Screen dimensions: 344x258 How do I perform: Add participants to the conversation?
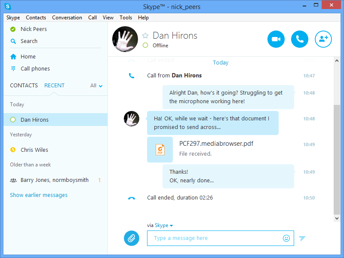click(323, 39)
